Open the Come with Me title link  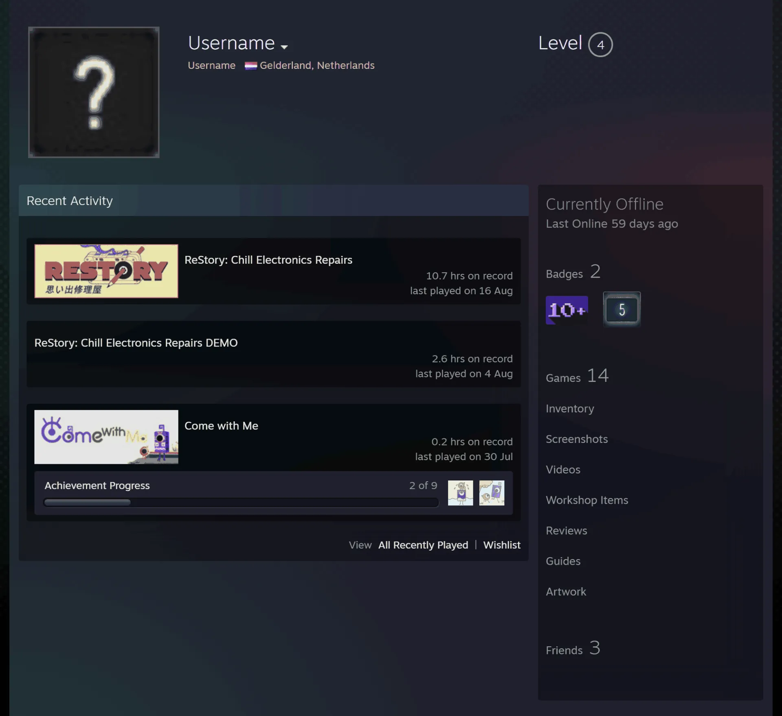(221, 426)
